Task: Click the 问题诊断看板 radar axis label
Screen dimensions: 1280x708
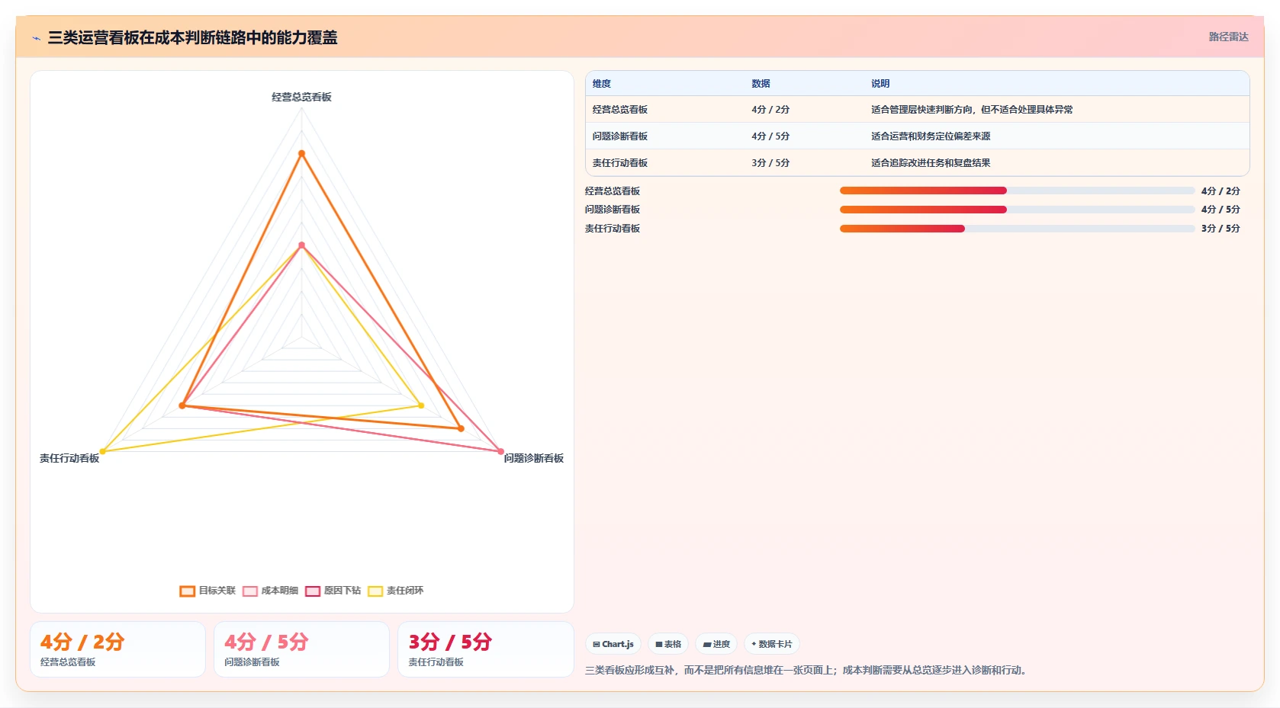Action: [533, 458]
